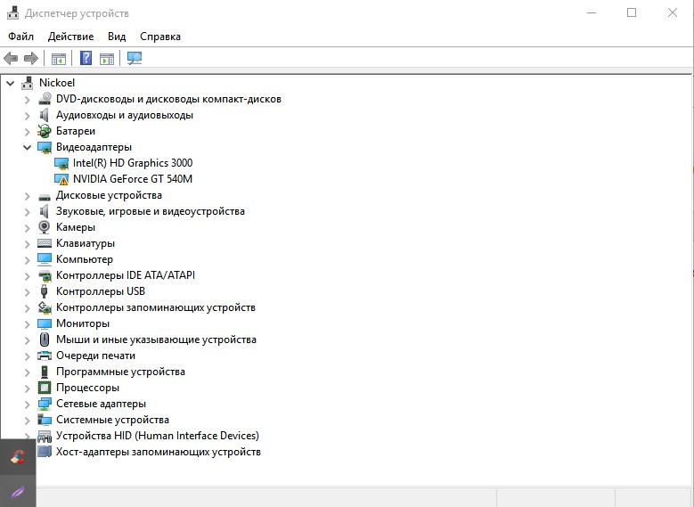Open the Справка menu

pos(160,37)
